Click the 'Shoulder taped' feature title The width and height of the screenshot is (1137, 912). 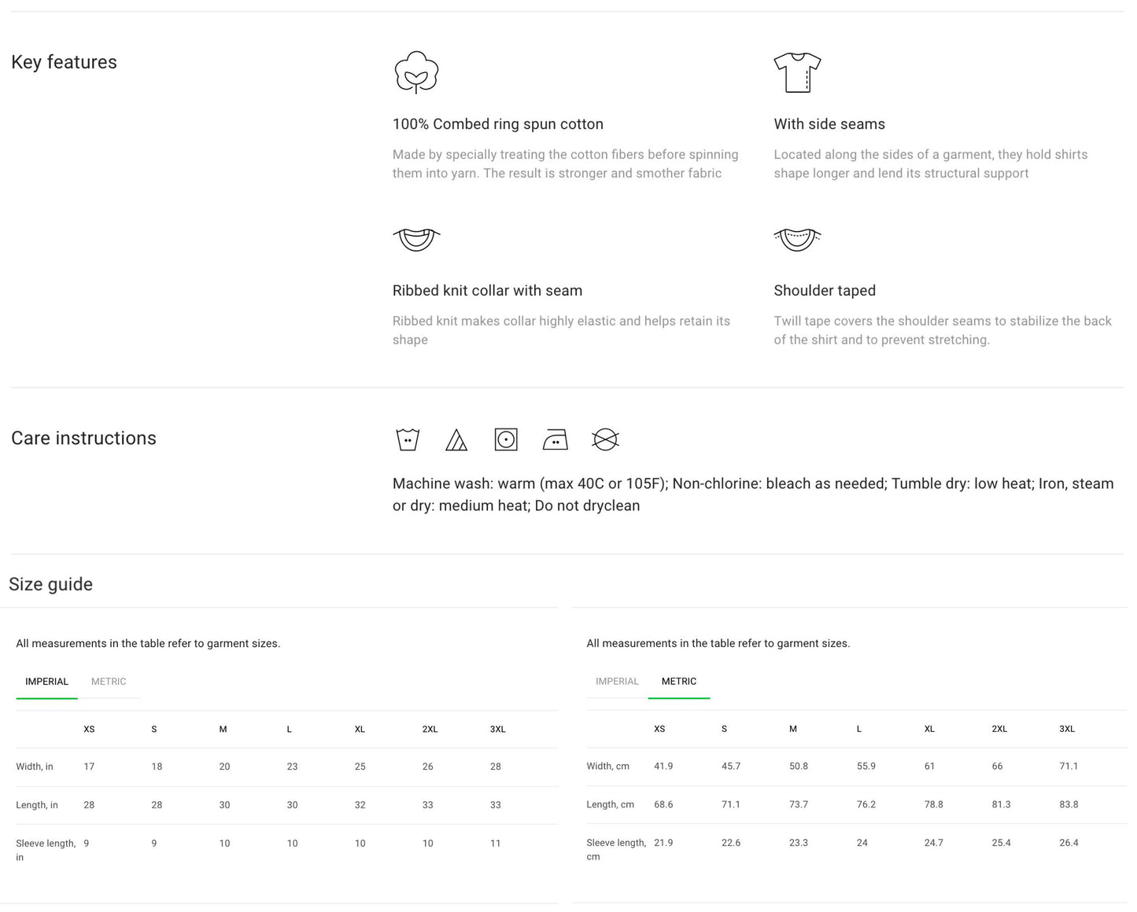(824, 291)
